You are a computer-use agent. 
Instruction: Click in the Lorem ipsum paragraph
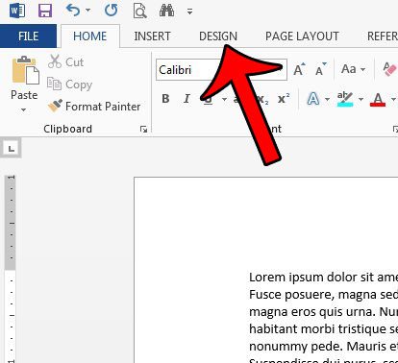[323, 317]
